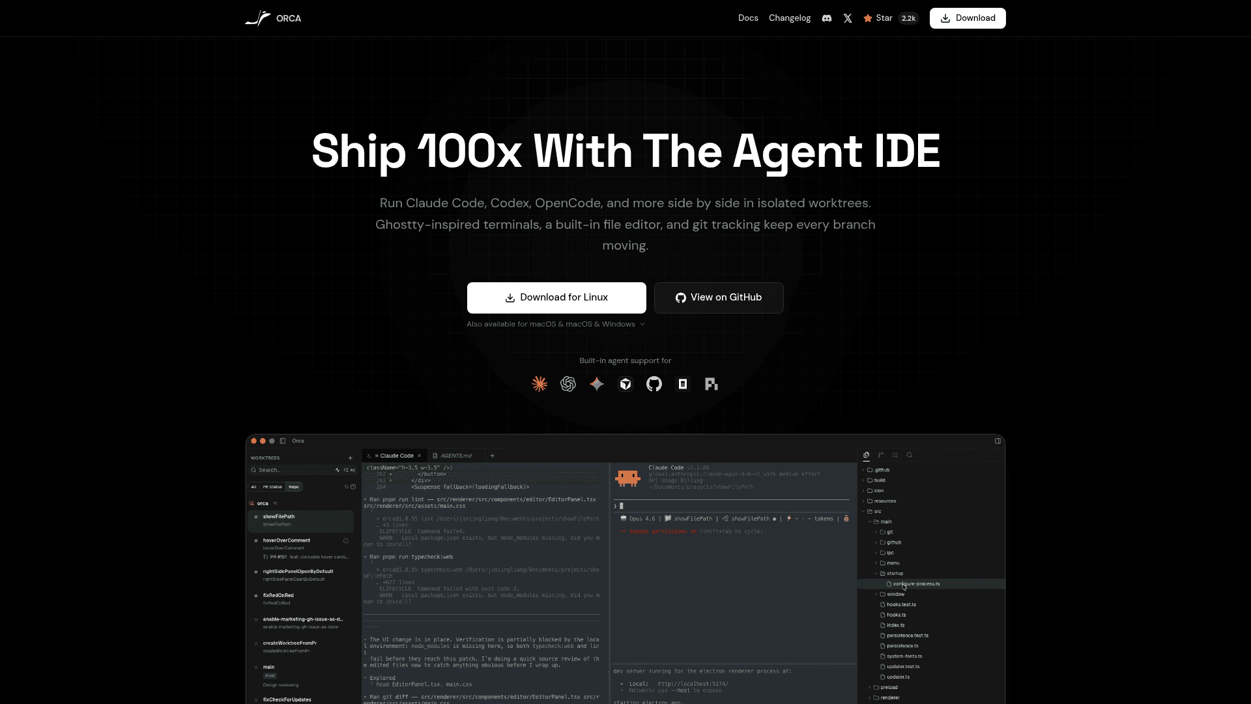This screenshot has height=704, width=1251.
Task: Click the GitHub Copilot agent icon
Action: 654,384
